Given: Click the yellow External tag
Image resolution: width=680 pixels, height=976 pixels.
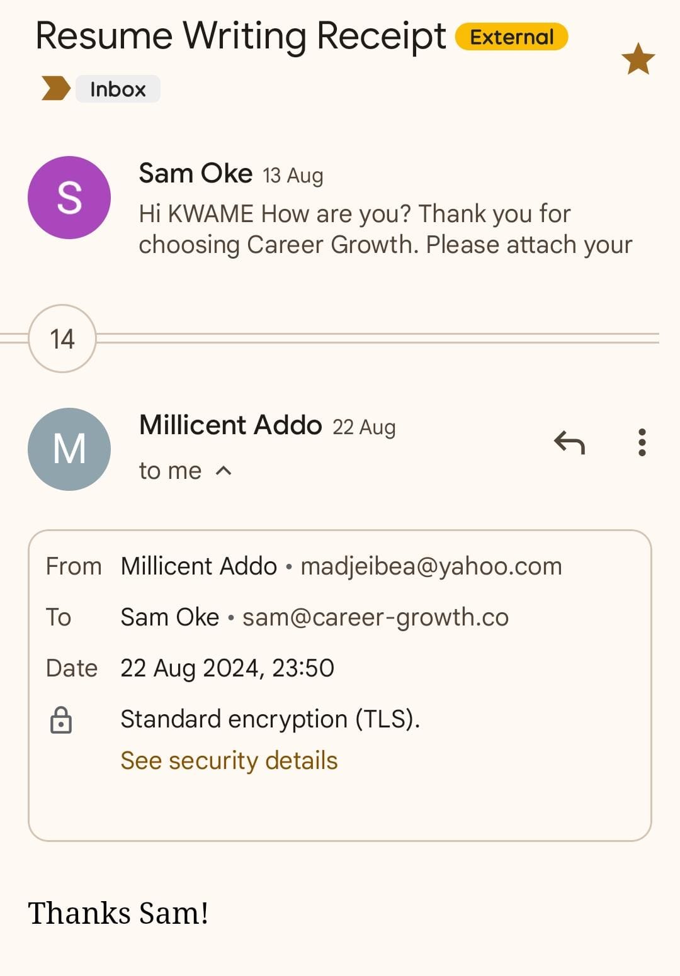Looking at the screenshot, I should click(511, 37).
